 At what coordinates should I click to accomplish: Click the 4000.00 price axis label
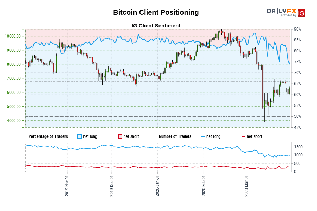14,121
